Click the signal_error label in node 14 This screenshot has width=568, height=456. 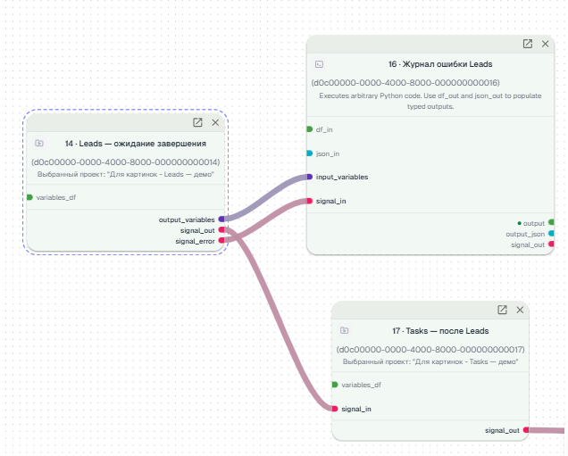195,241
